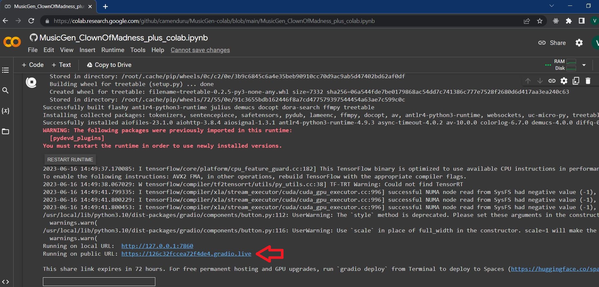The image size is (599, 287).
Task: Delete the cell with trash icon
Action: (x=588, y=81)
